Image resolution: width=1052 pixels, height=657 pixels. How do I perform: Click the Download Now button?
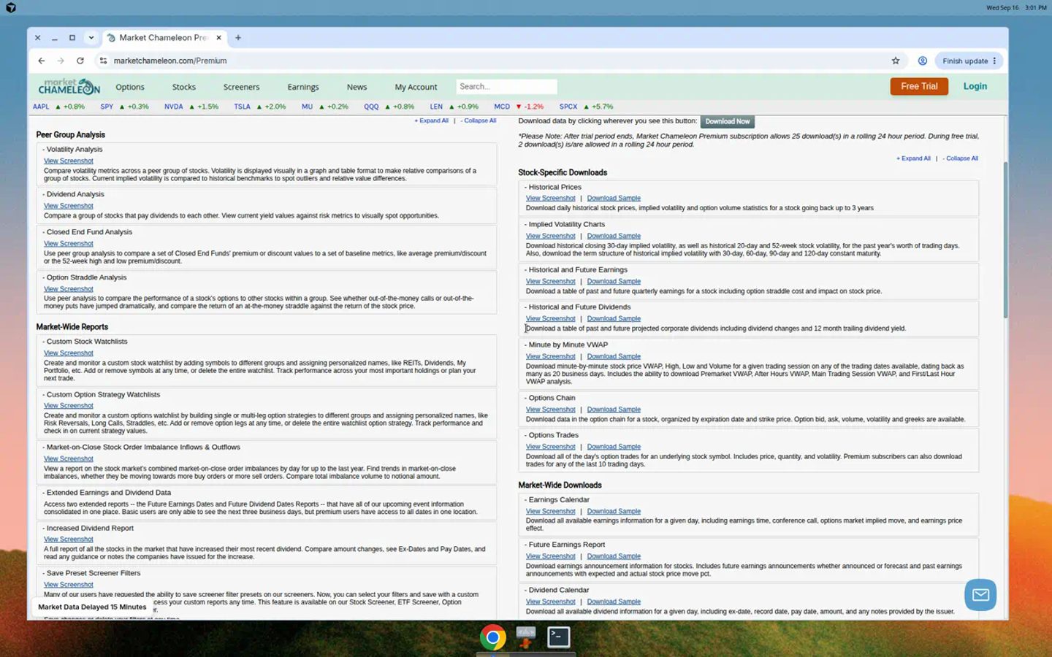[x=727, y=121]
